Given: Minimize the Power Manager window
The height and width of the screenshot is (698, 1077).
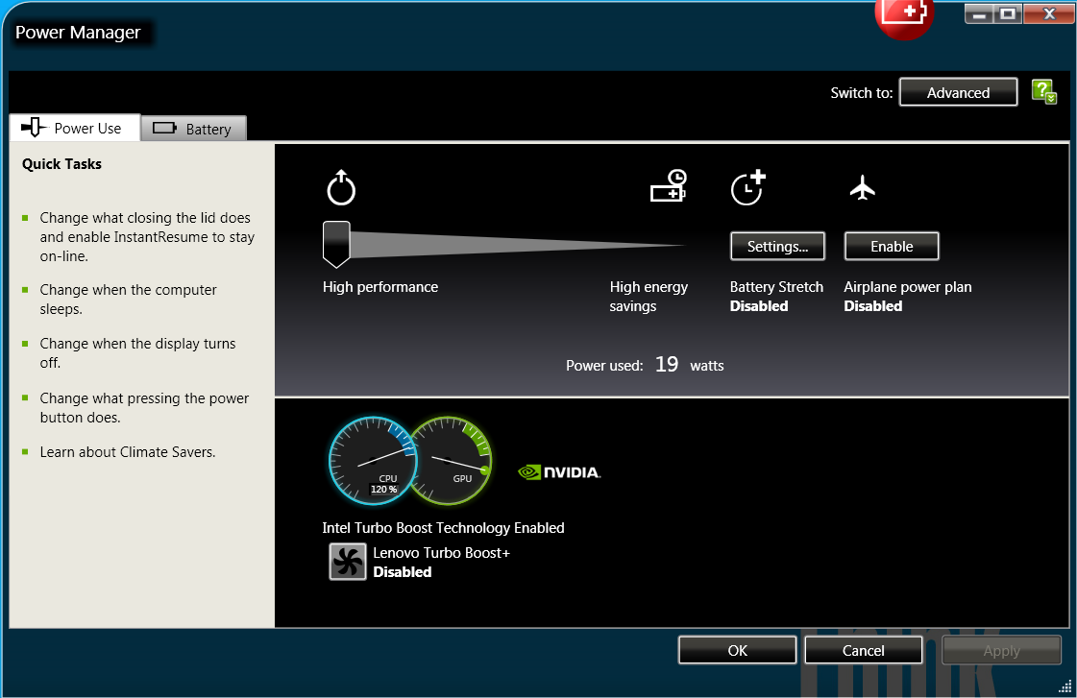Looking at the screenshot, I should click(979, 13).
